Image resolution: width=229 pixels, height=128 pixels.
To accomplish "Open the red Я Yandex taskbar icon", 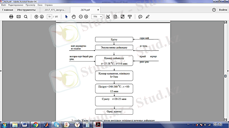I will point(67,125).
